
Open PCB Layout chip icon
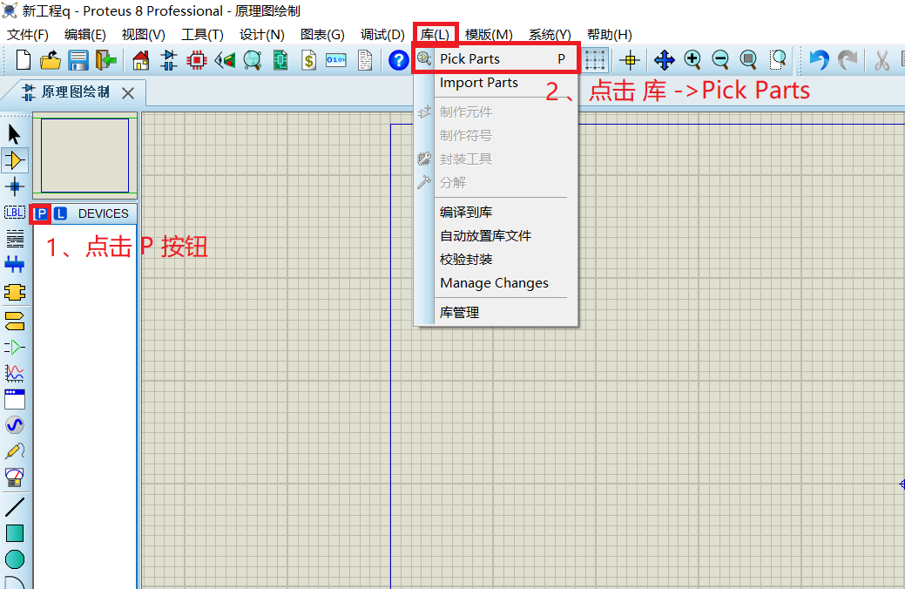coord(196,59)
